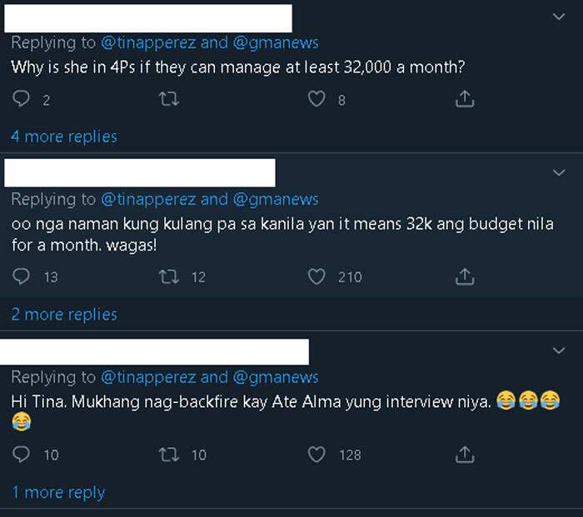583x517 pixels.
Task: Reply to the "Hi Tina" tweet
Action: 21,455
